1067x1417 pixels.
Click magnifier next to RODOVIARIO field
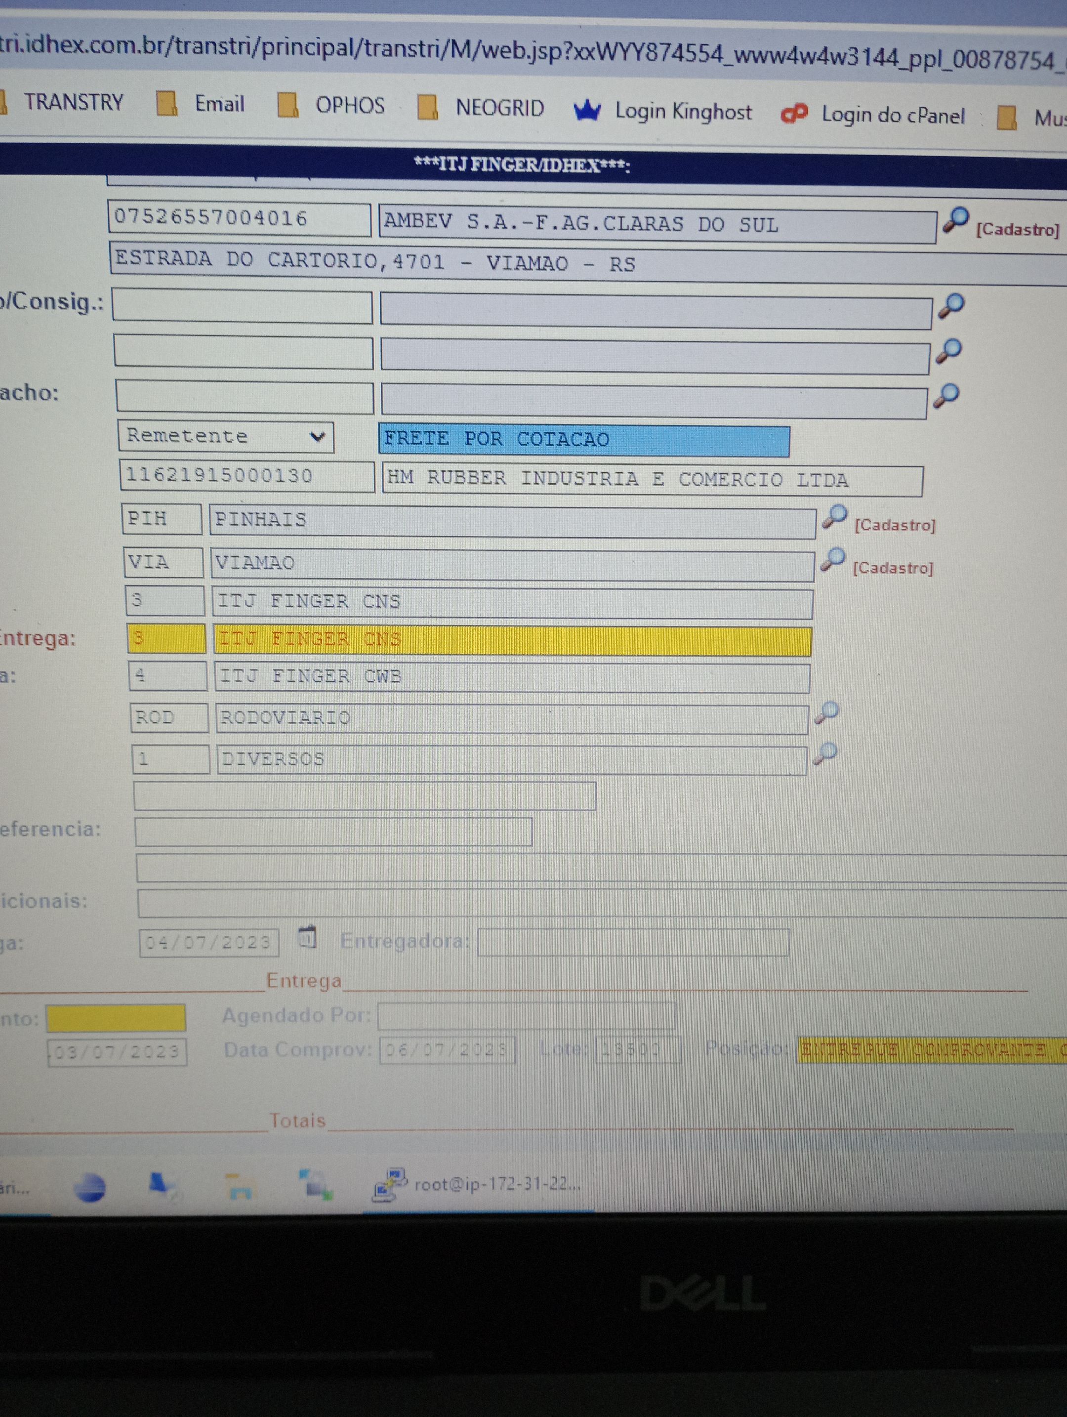click(826, 712)
